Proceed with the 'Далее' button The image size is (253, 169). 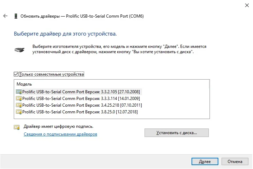pyautogui.click(x=205, y=162)
